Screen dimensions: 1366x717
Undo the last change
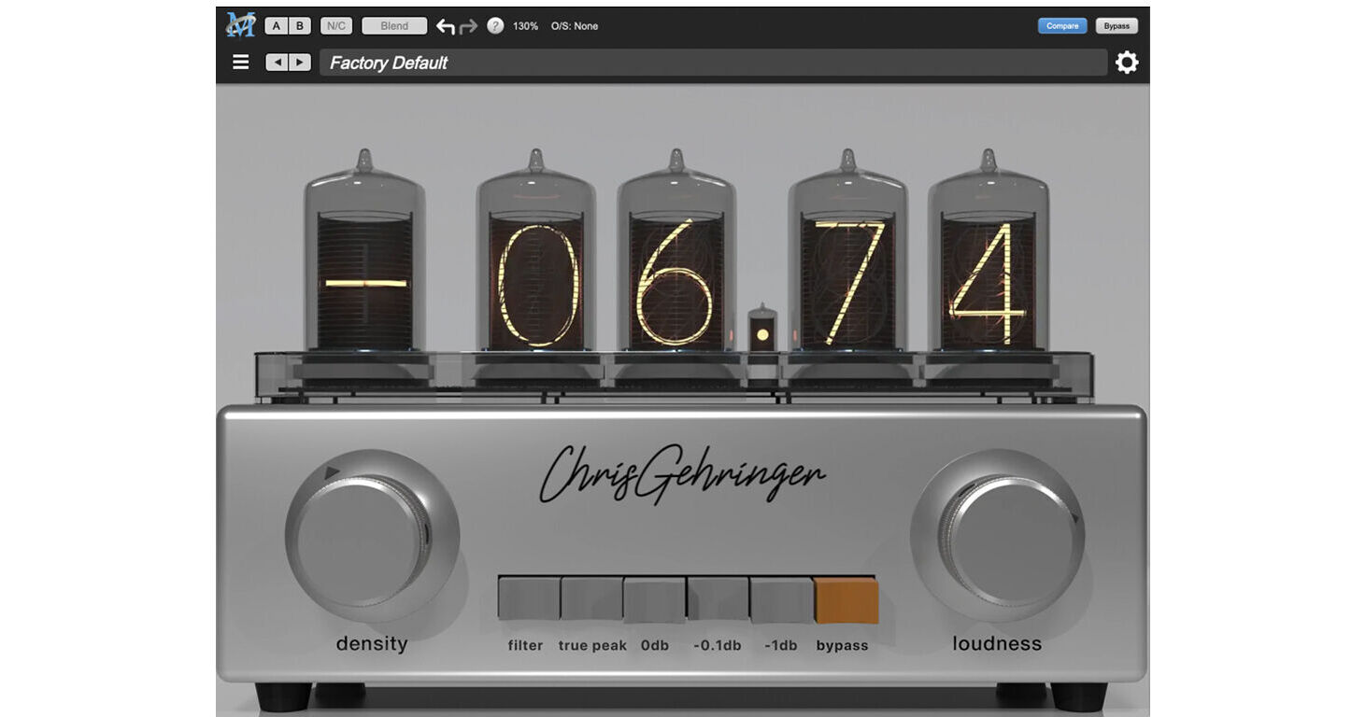[x=446, y=26]
